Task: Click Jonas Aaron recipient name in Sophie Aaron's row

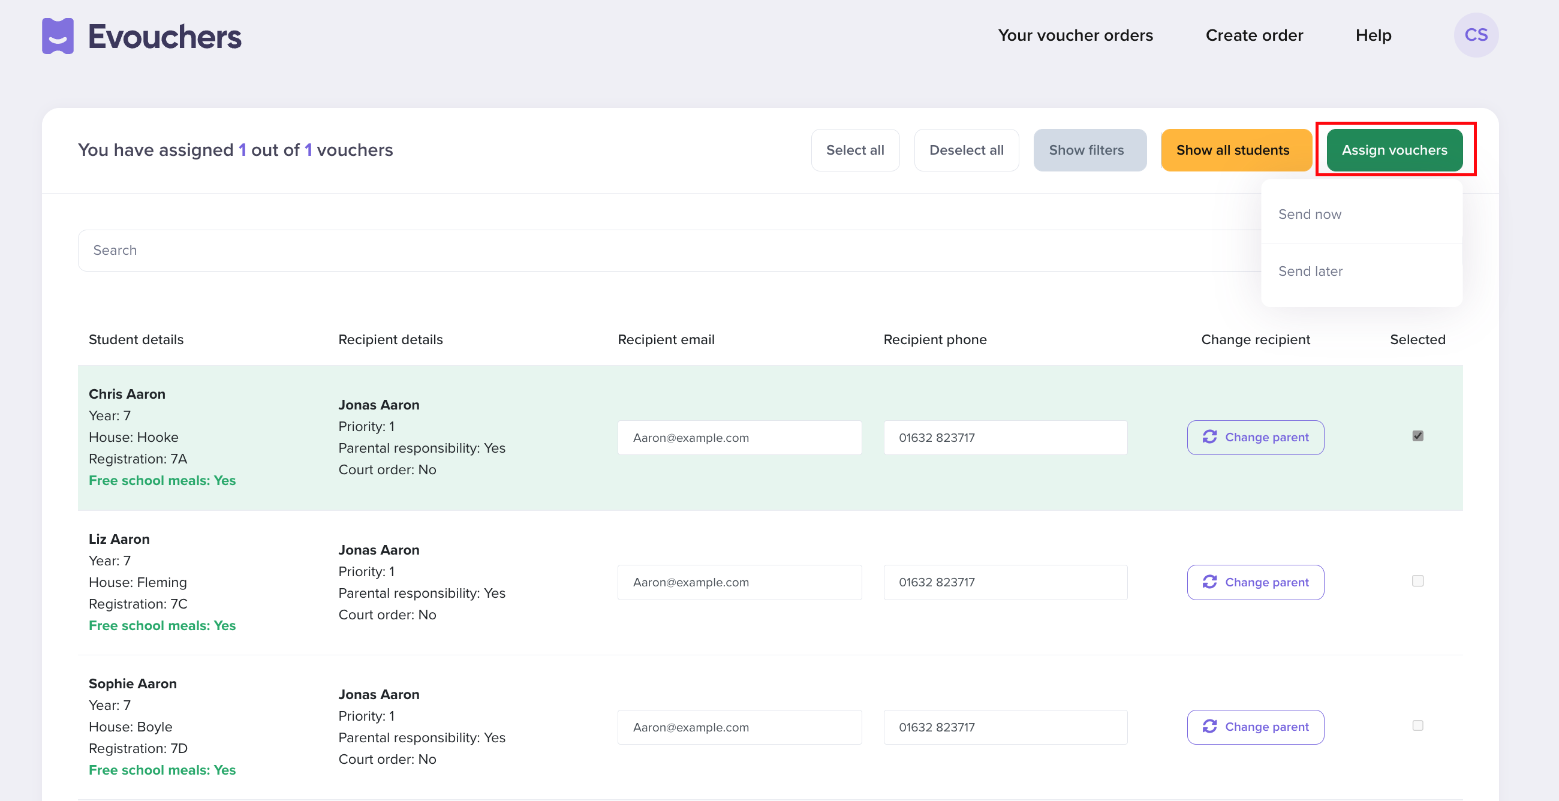Action: click(x=378, y=694)
